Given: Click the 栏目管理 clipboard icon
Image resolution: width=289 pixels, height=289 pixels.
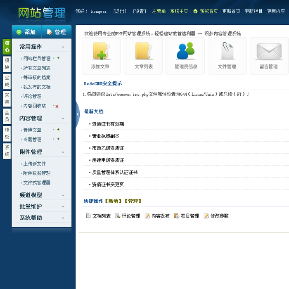Looking at the screenshot, I should [x=176, y=216].
